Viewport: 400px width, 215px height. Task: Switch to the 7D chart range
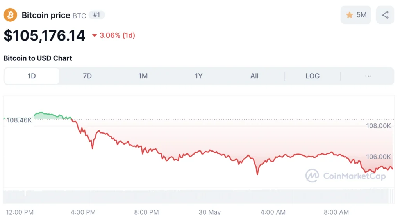[87, 76]
